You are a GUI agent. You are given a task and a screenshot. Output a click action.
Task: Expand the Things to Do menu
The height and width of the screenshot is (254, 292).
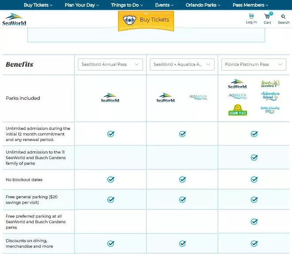click(x=127, y=5)
